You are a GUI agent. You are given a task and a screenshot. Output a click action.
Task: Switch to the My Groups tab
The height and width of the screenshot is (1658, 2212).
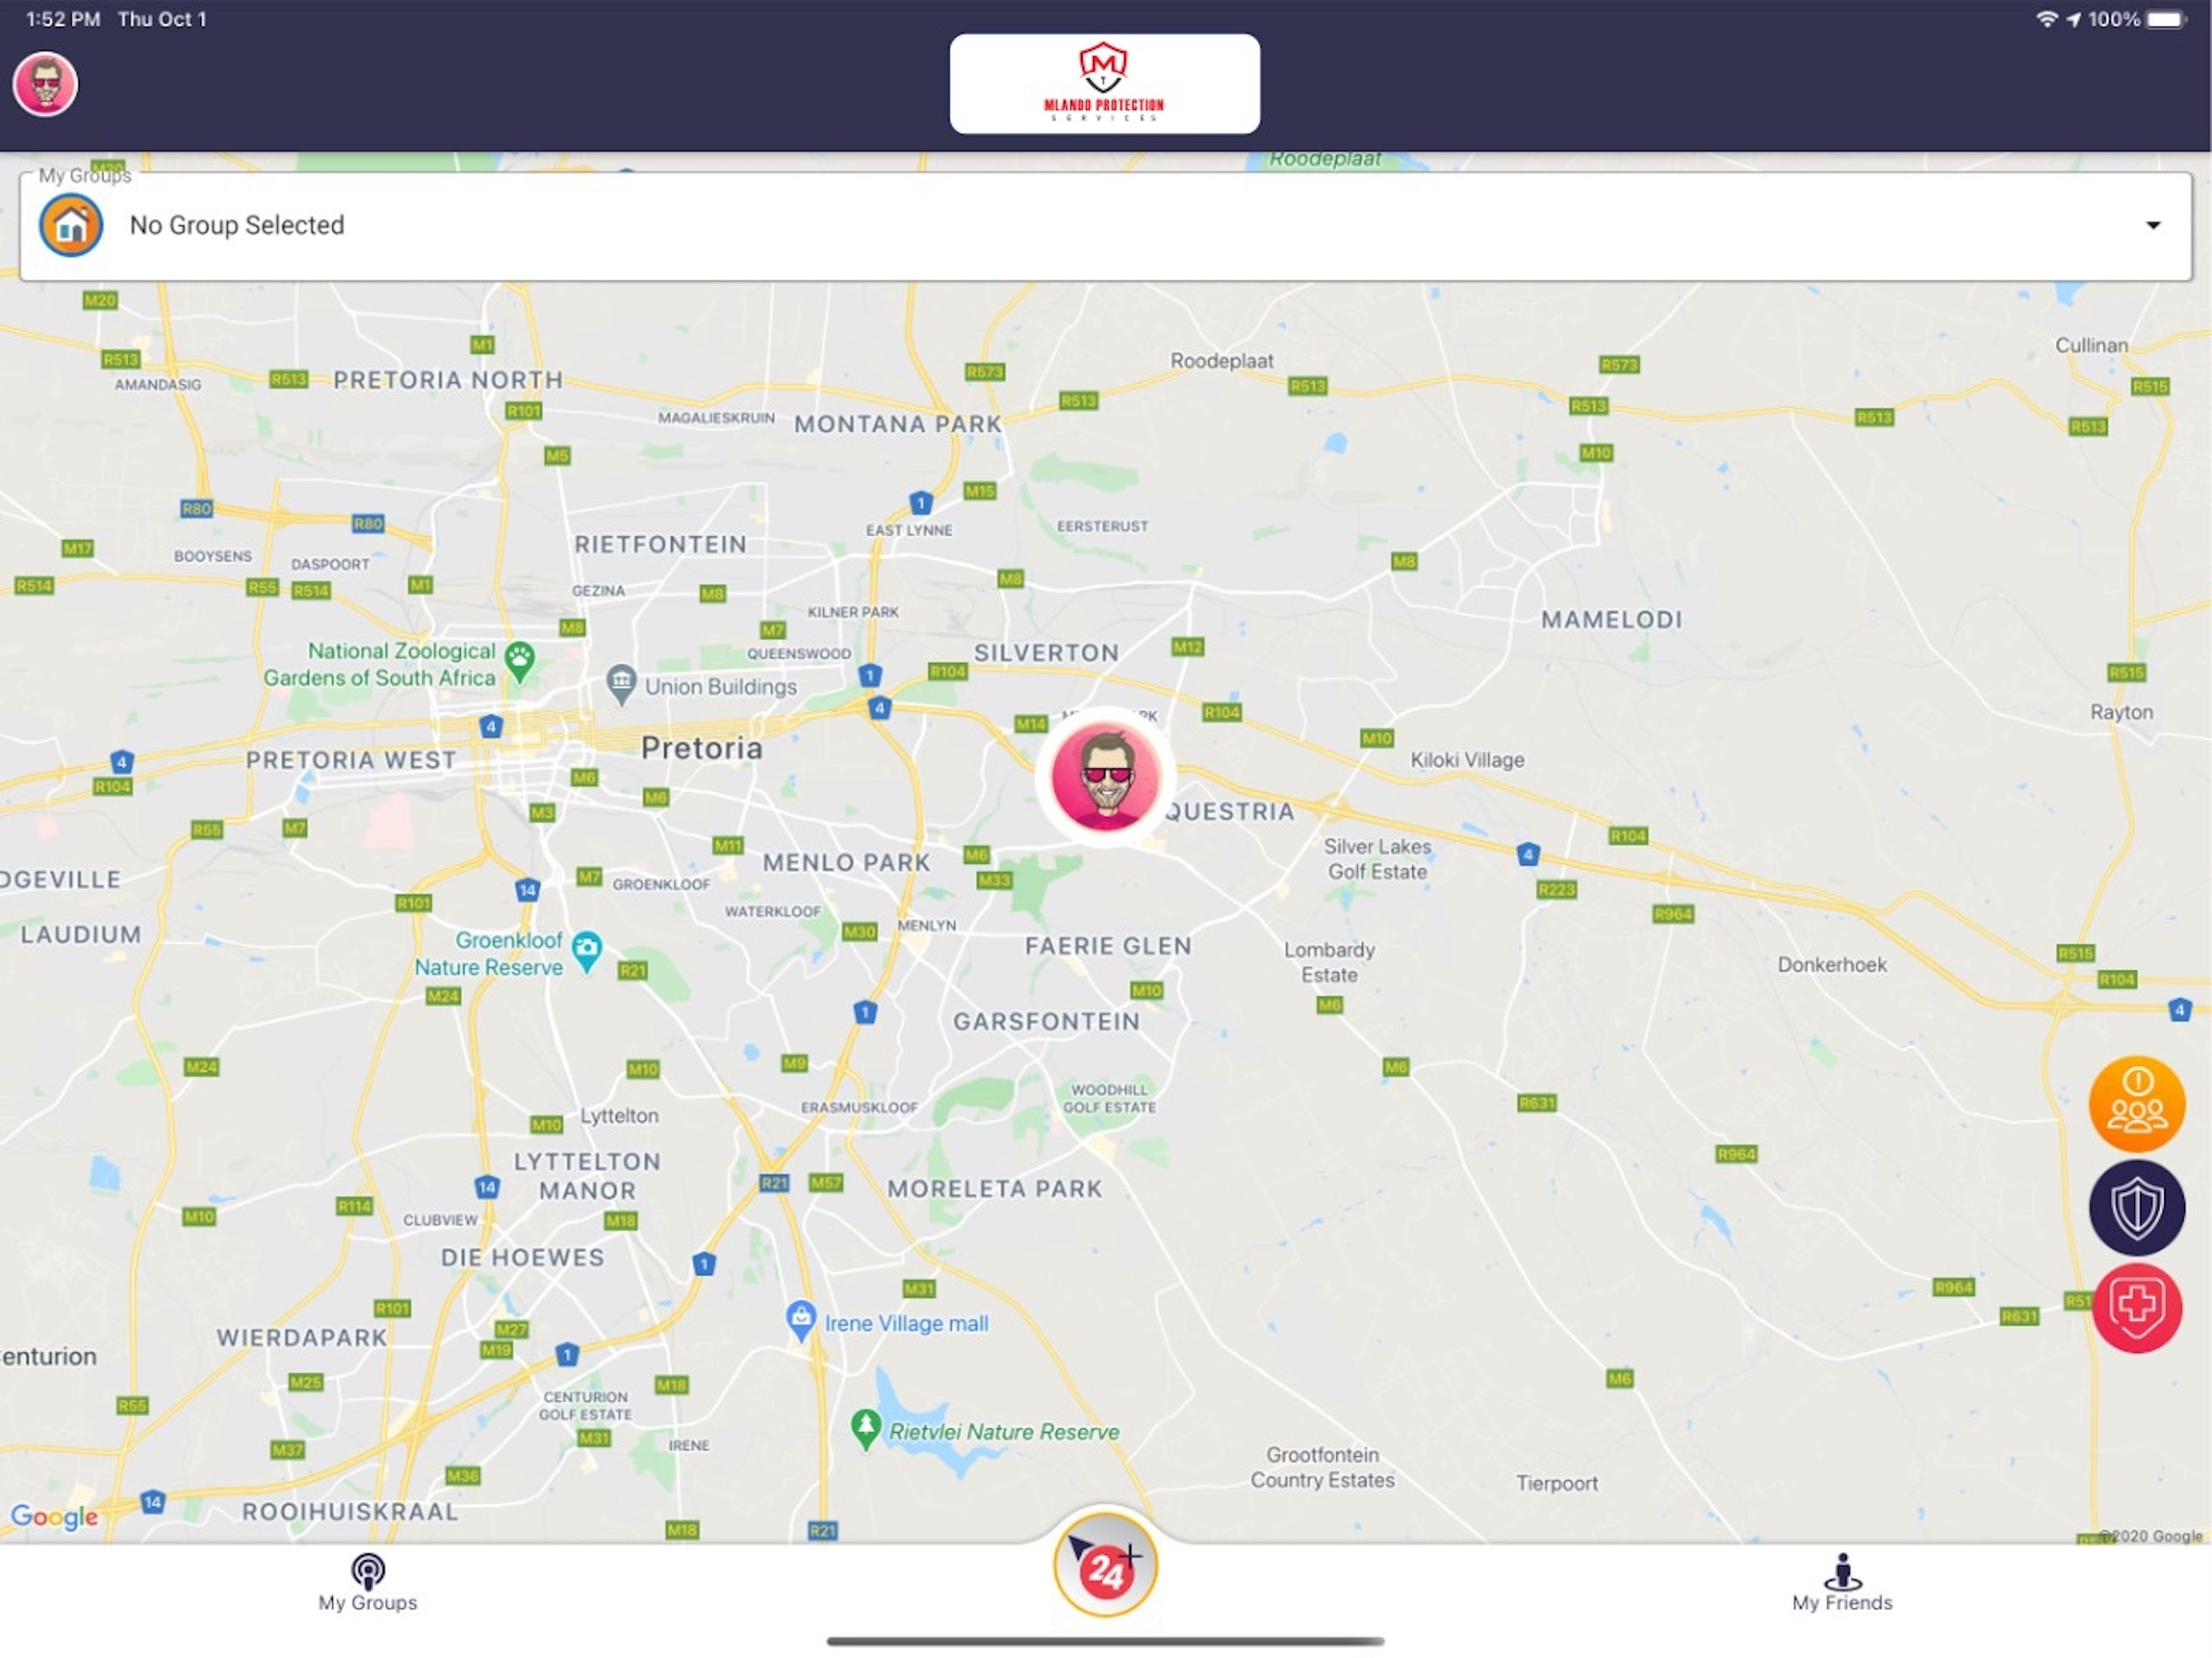(x=368, y=1583)
